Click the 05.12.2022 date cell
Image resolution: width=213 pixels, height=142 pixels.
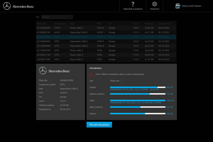click(164, 33)
